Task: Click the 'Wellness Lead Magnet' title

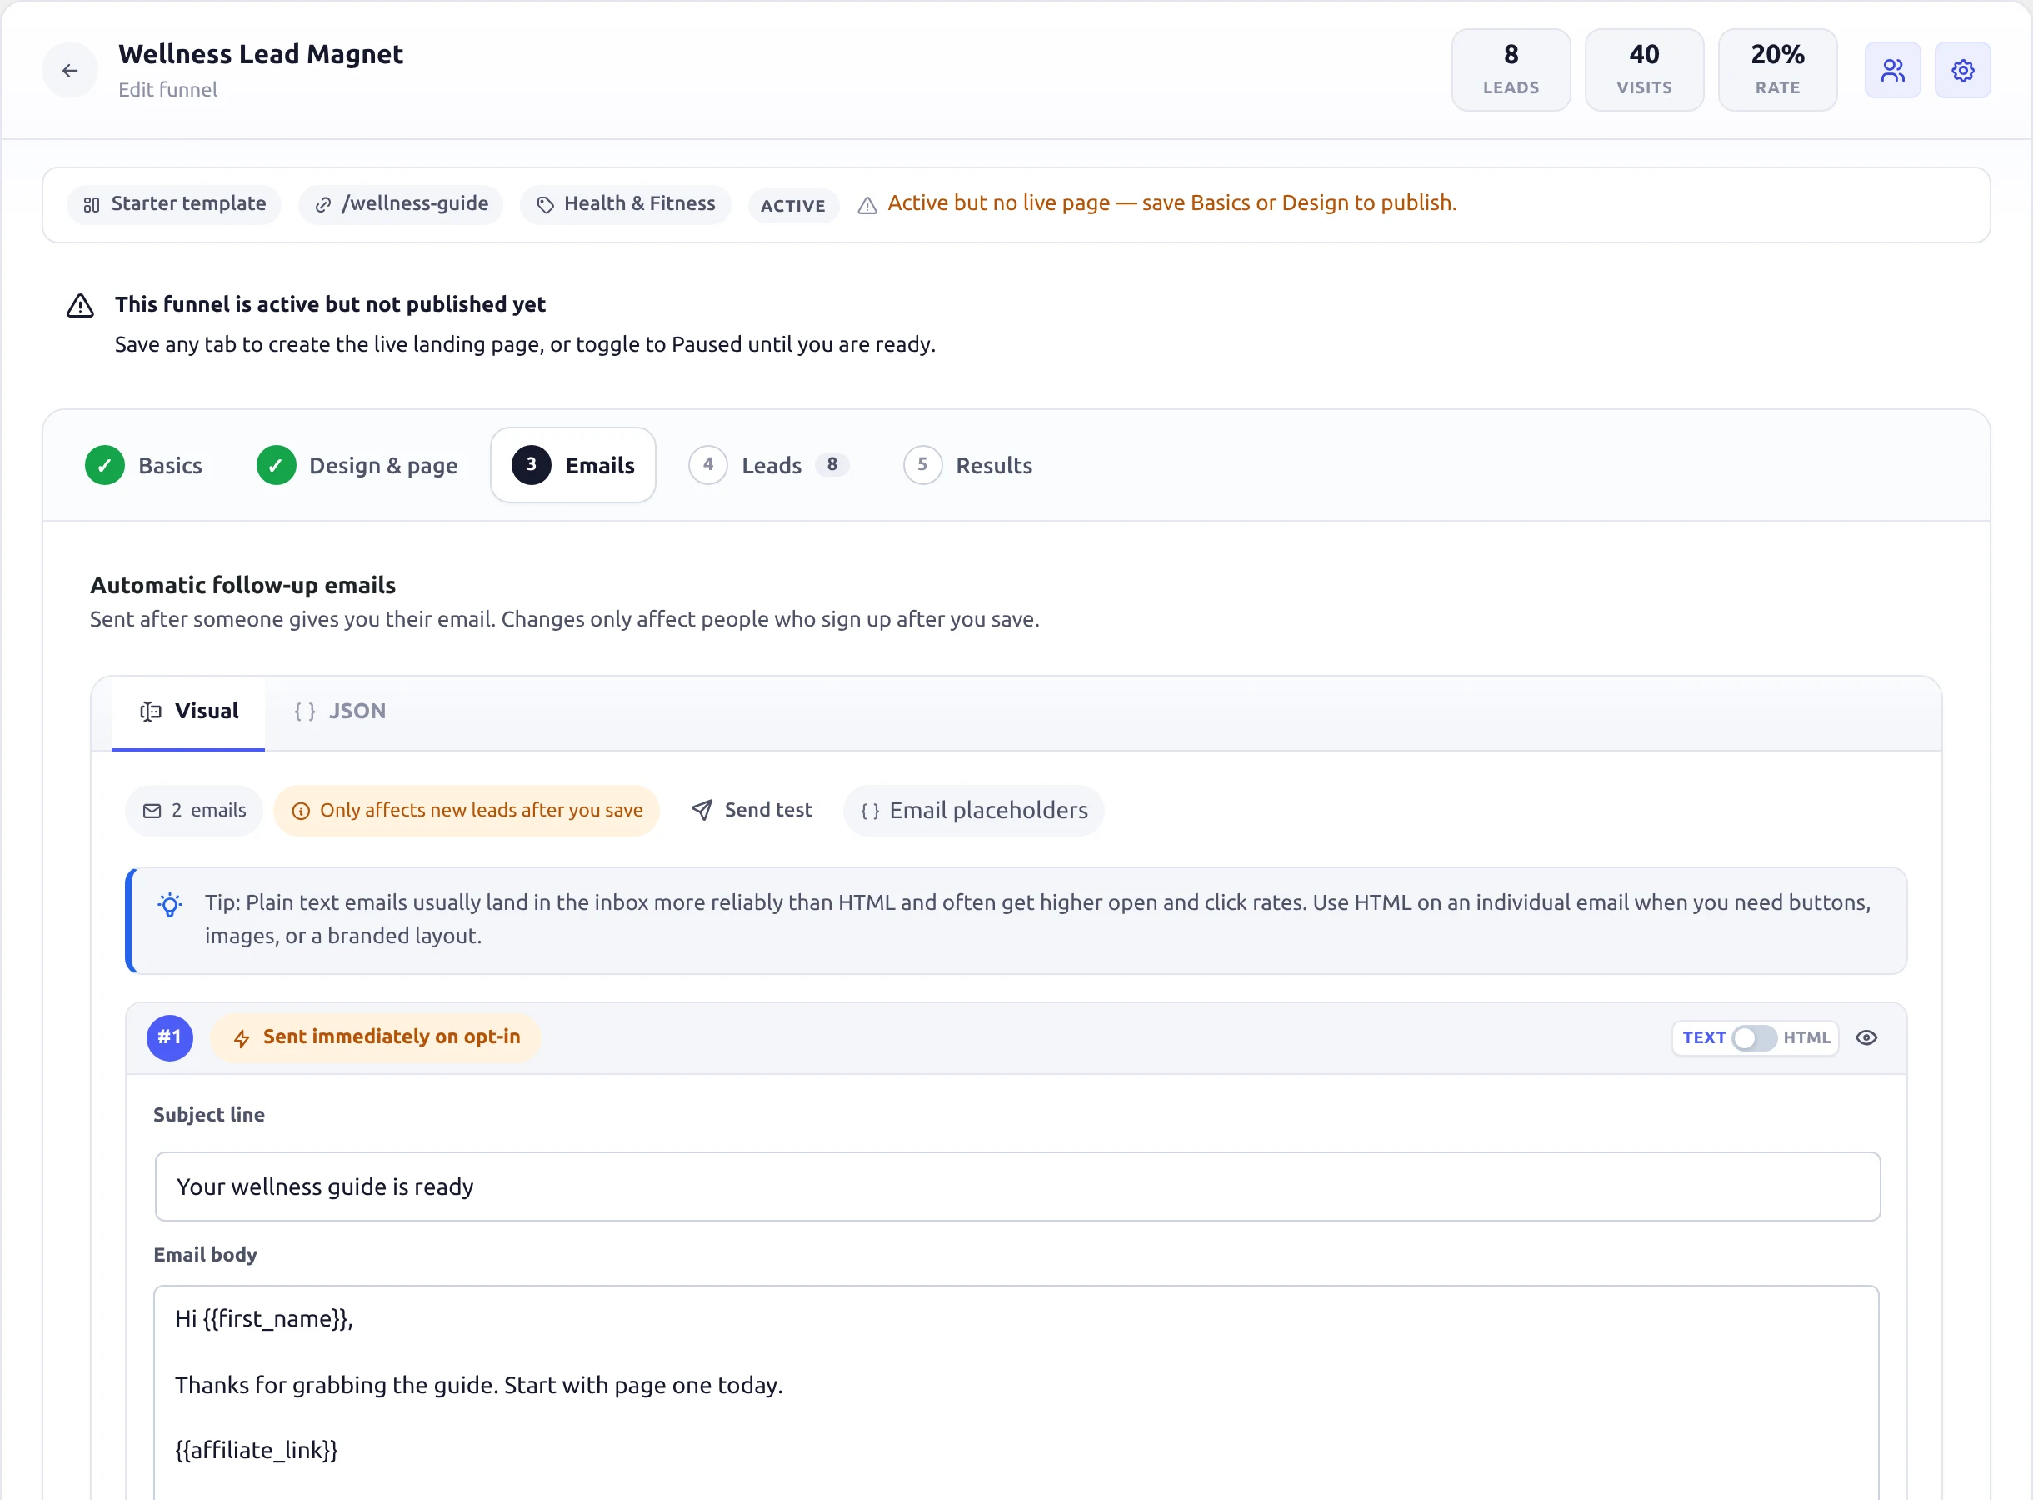Action: click(x=261, y=54)
